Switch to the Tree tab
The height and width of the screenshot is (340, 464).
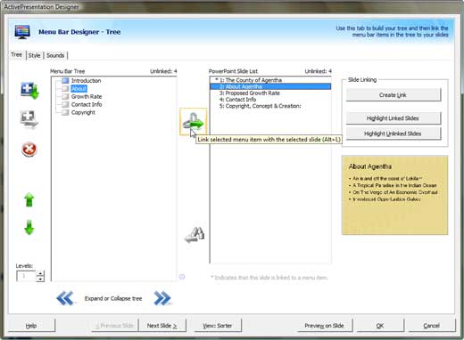[x=16, y=54]
